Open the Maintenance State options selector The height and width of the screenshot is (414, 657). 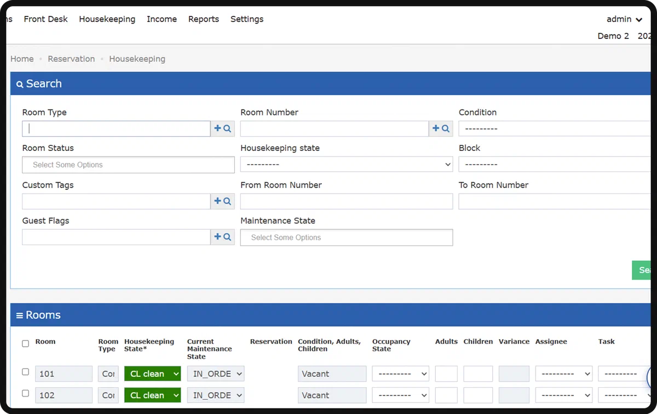click(347, 237)
